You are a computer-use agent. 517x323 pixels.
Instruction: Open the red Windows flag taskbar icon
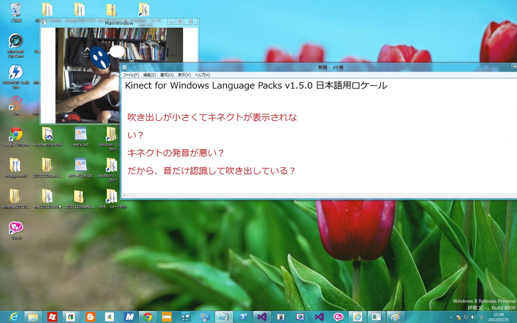52,317
